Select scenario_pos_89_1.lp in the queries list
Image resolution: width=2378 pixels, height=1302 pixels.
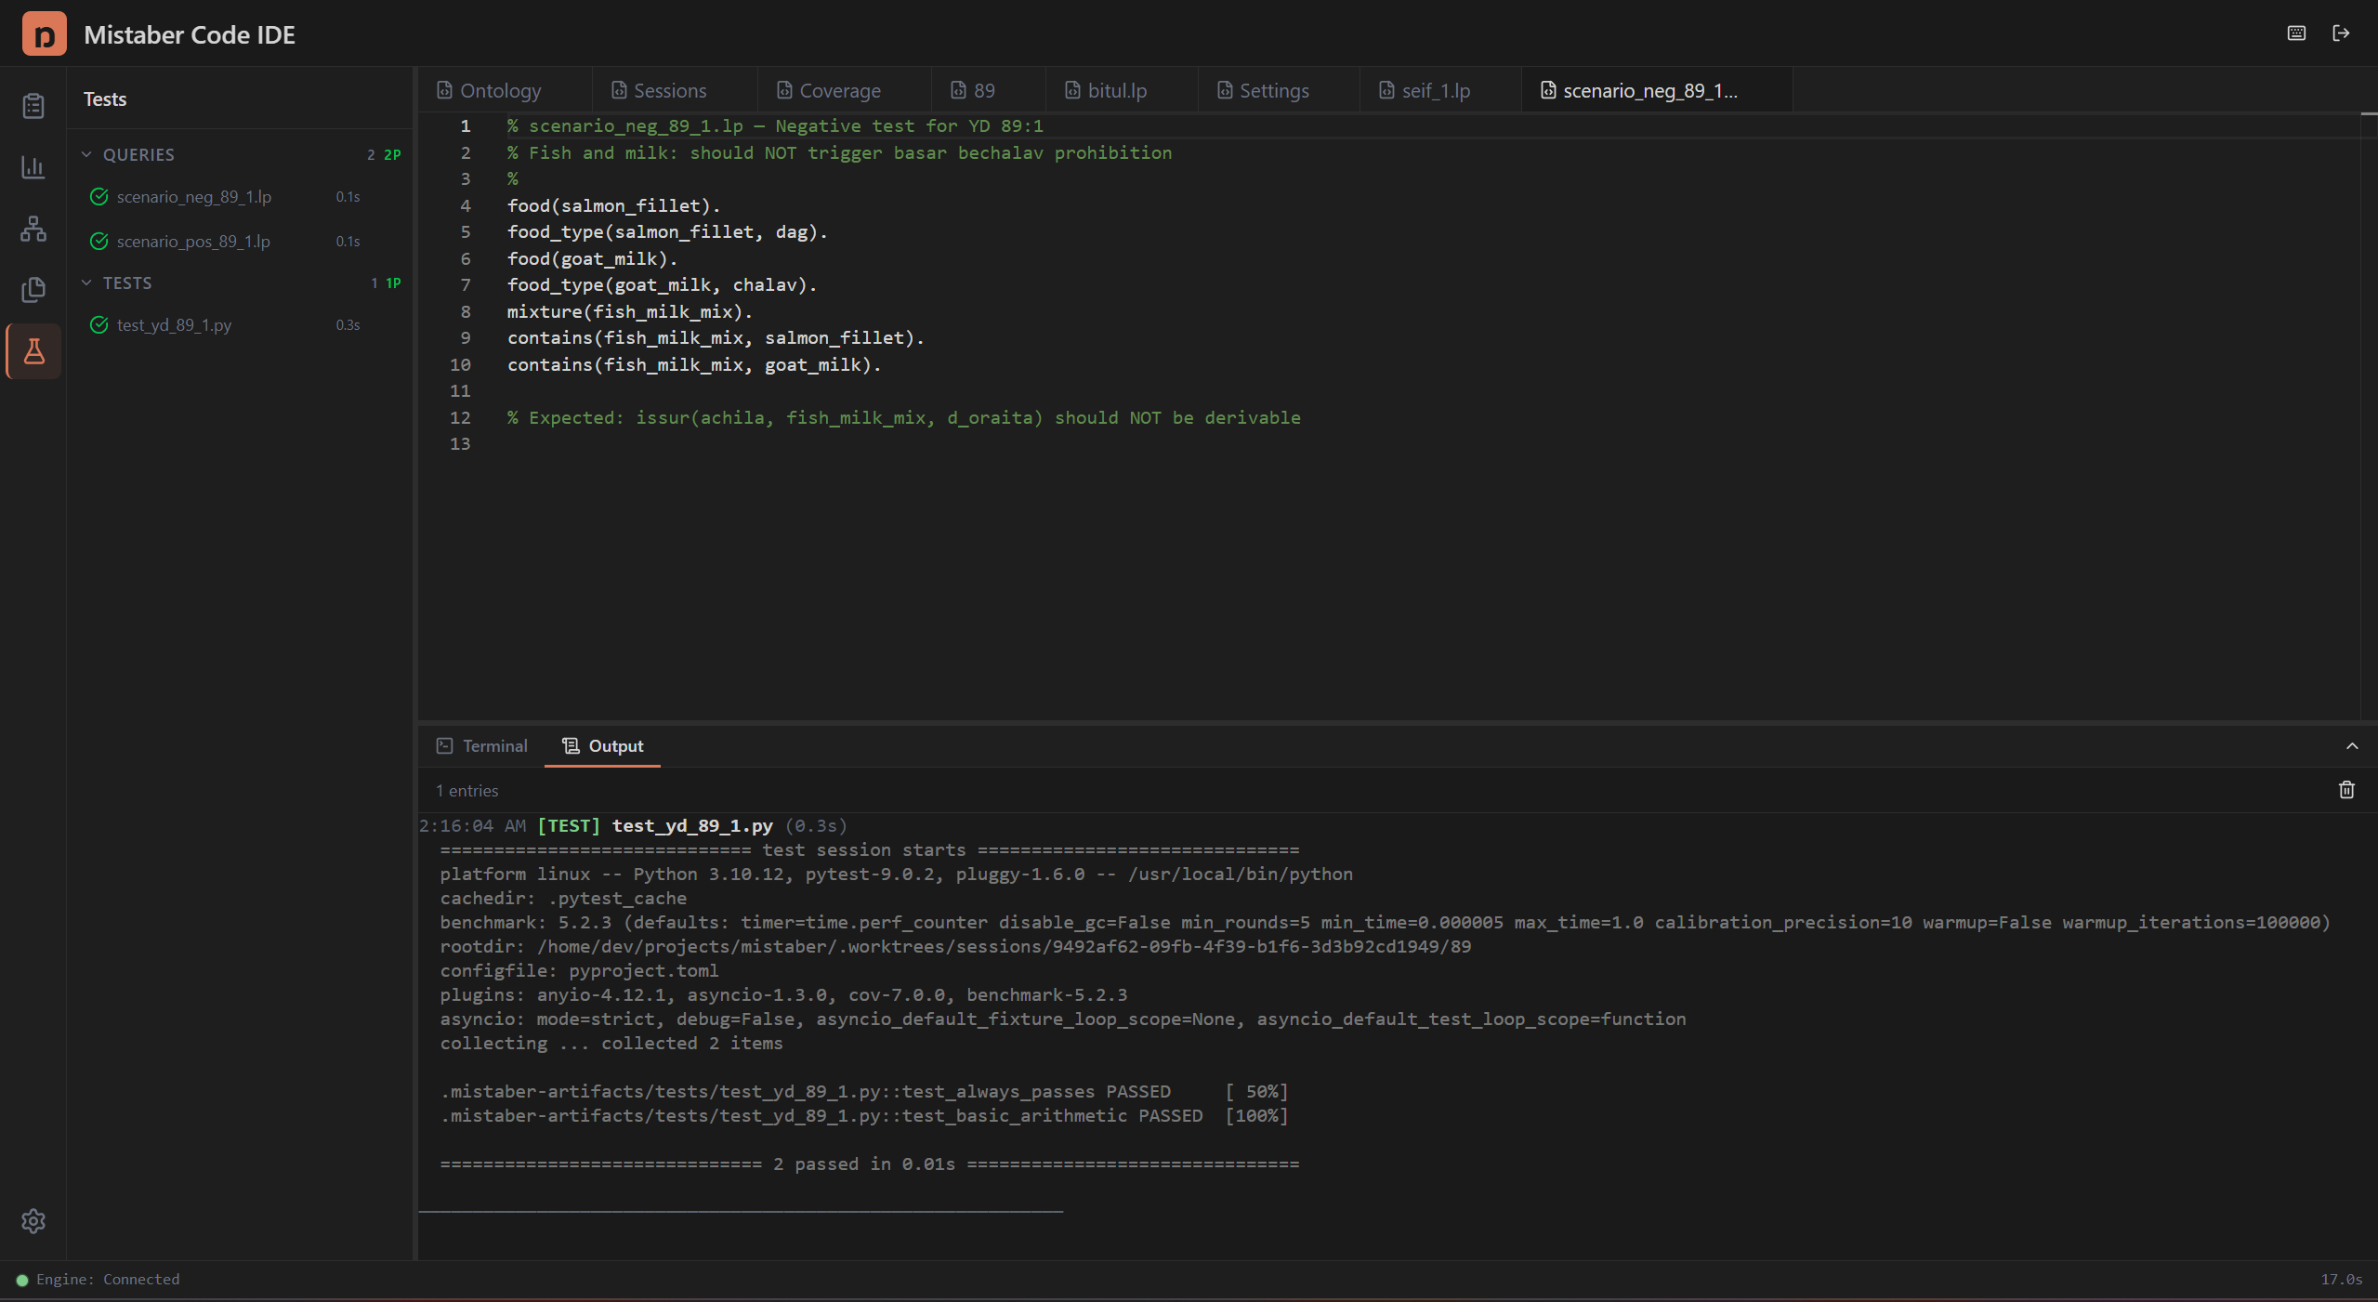pyautogui.click(x=193, y=241)
